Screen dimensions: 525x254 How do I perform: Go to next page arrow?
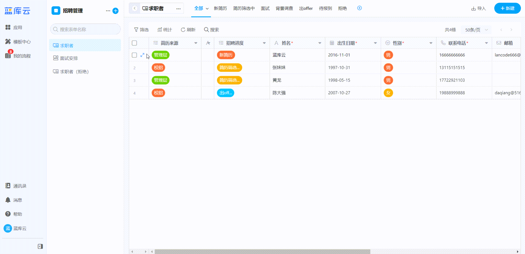511,30
